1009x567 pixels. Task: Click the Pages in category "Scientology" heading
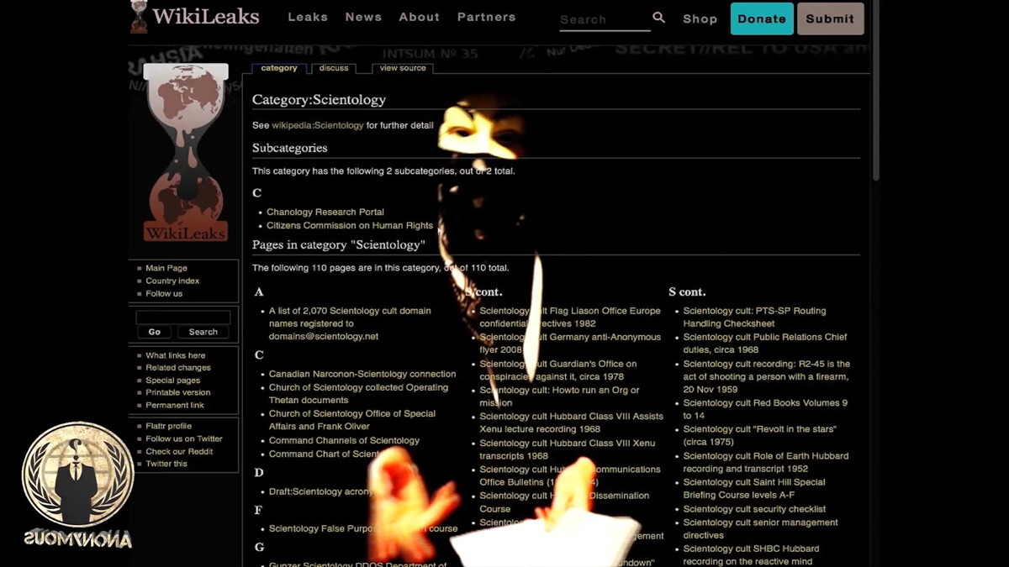339,245
